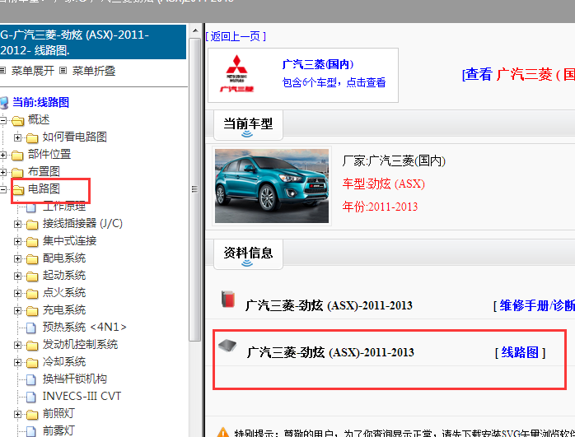Click the 当前:线路图 root icon

pos(4,103)
